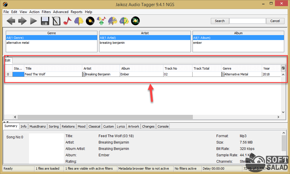Click the red music note icon
The image size is (290, 174).
point(67,21)
